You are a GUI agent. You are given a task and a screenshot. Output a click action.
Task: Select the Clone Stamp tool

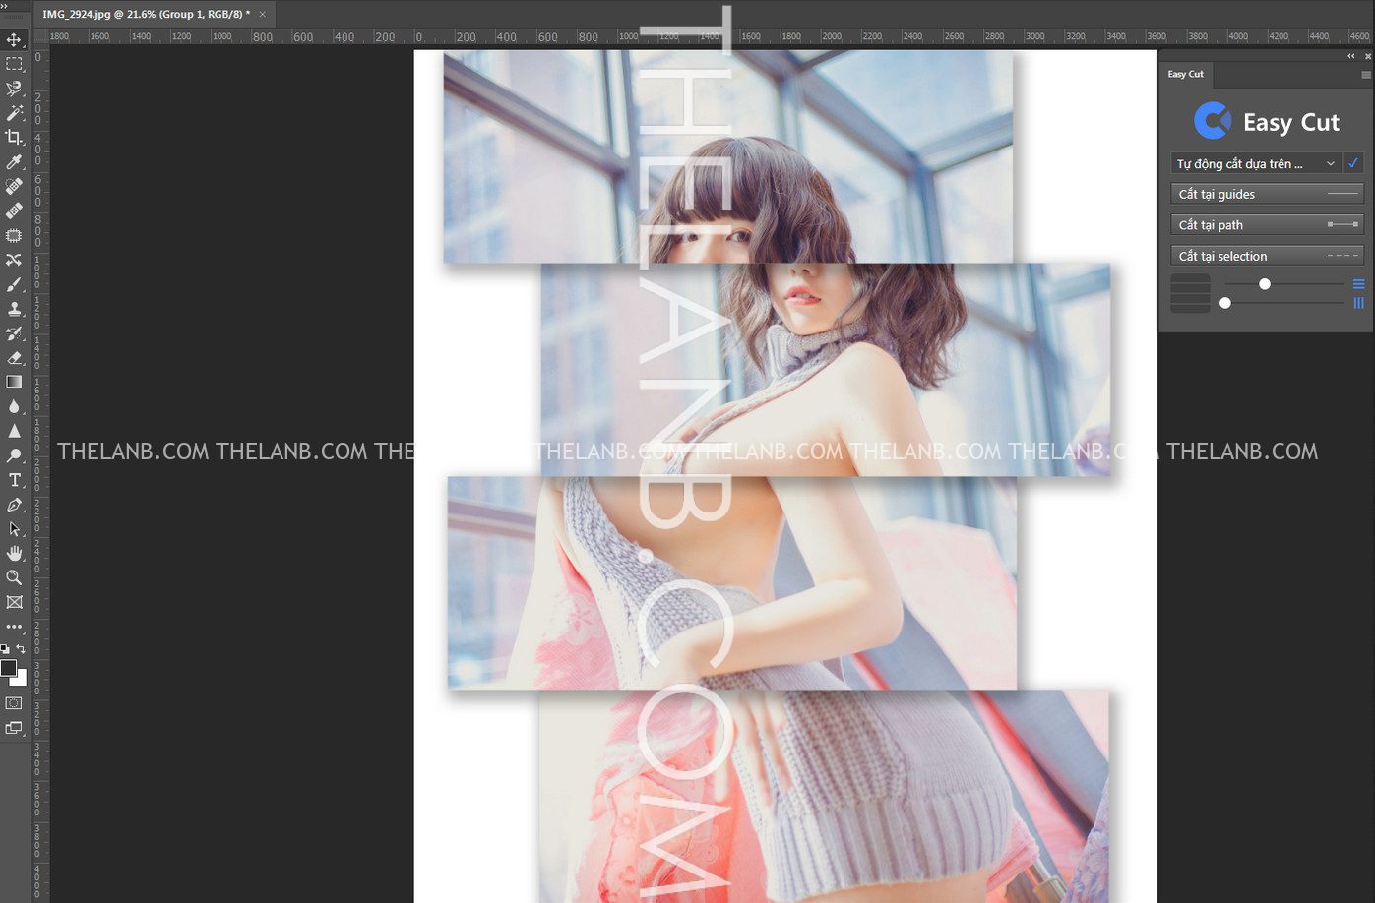tap(14, 309)
